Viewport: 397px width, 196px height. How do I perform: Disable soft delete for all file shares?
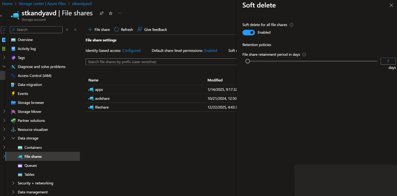249,32
